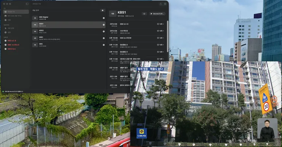Open the round settings icon beside refresh

click(165, 4)
